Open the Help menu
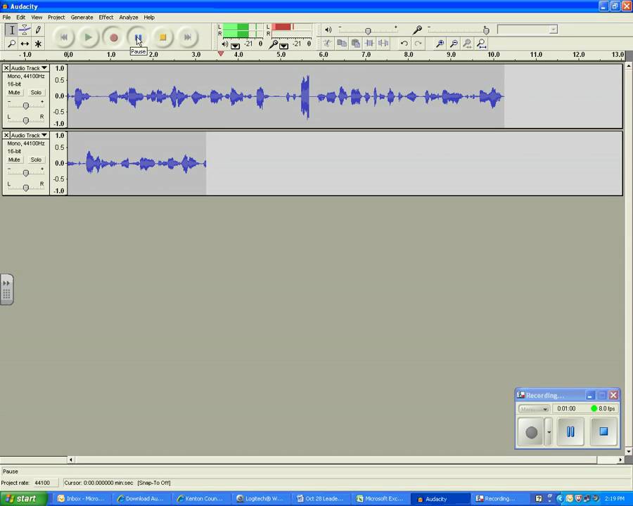The image size is (633, 506). 149,18
